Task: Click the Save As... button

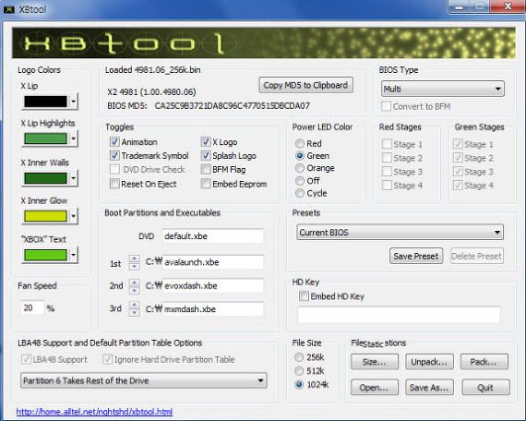Action: [429, 388]
